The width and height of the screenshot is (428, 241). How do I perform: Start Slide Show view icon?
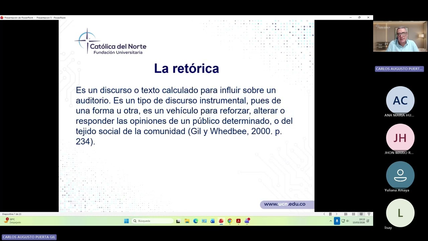pyautogui.click(x=369, y=214)
